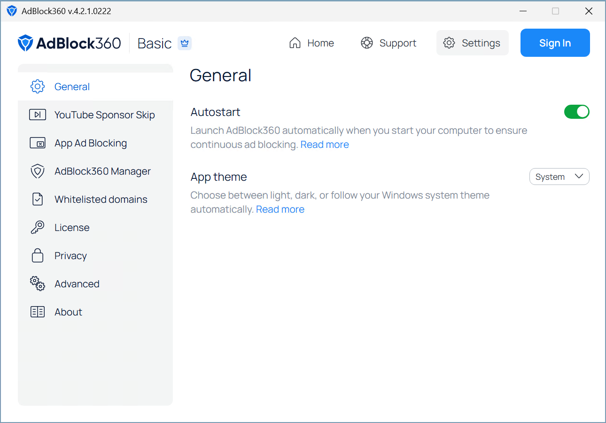This screenshot has width=606, height=423.
Task: Click the AdBlock360 Manager shield icon
Action: [38, 171]
